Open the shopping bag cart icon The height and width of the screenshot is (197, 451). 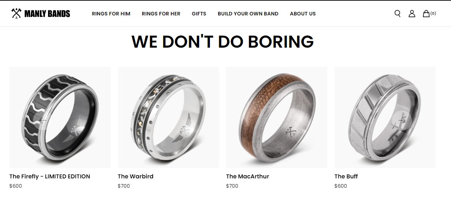pyautogui.click(x=426, y=14)
